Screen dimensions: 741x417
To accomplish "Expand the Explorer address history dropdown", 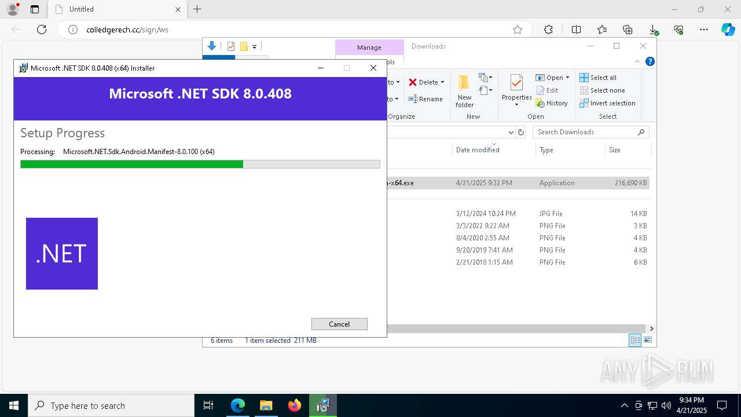I will click(511, 132).
